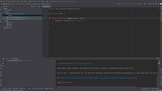Image resolution: width=162 pixels, height=91 pixels.
Task: Open the Edit menu
Action: 6,1
